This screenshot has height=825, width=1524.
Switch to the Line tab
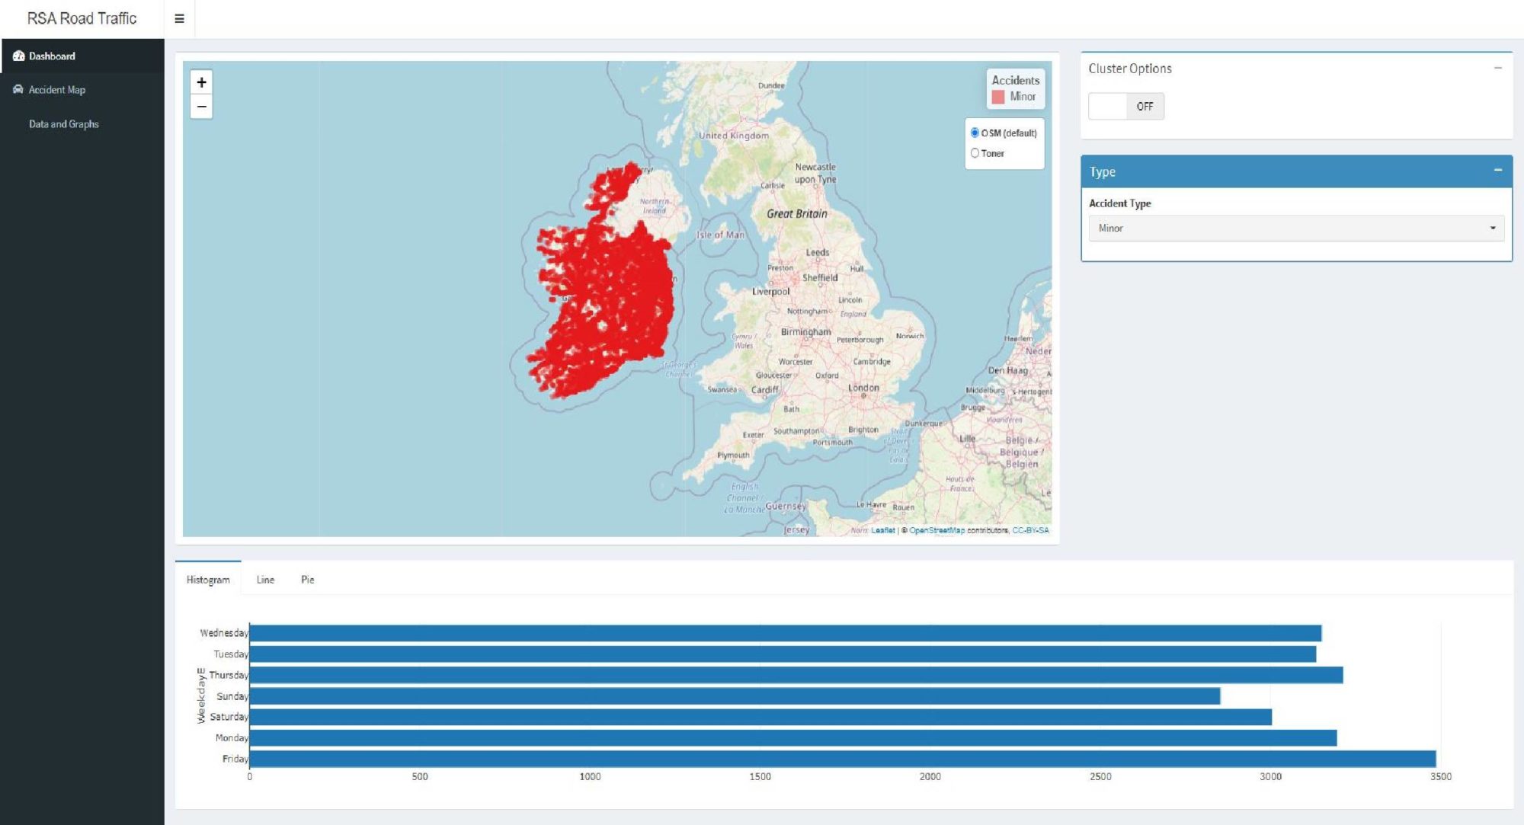click(x=265, y=580)
